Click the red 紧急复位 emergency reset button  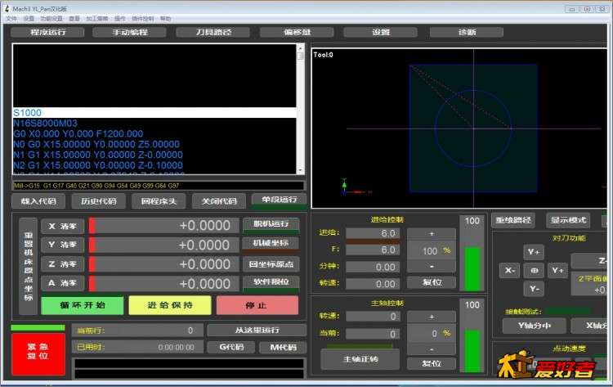(38, 354)
